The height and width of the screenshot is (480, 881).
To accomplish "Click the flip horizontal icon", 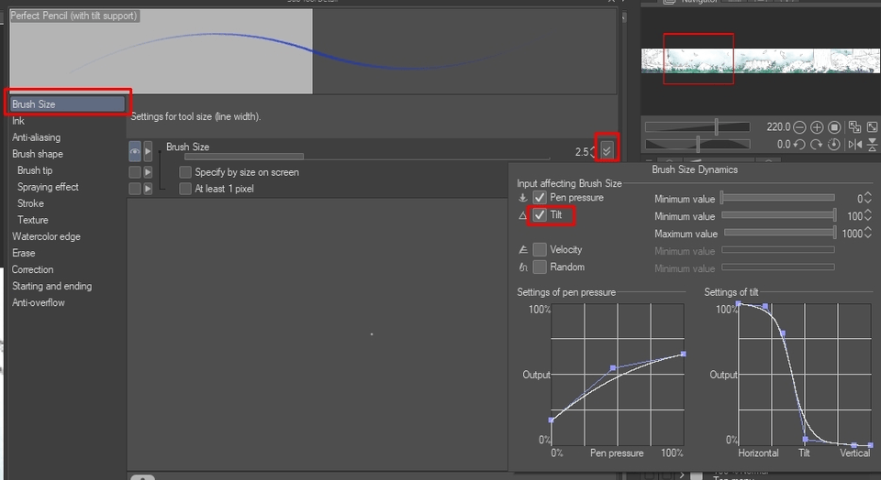I will 855,145.
